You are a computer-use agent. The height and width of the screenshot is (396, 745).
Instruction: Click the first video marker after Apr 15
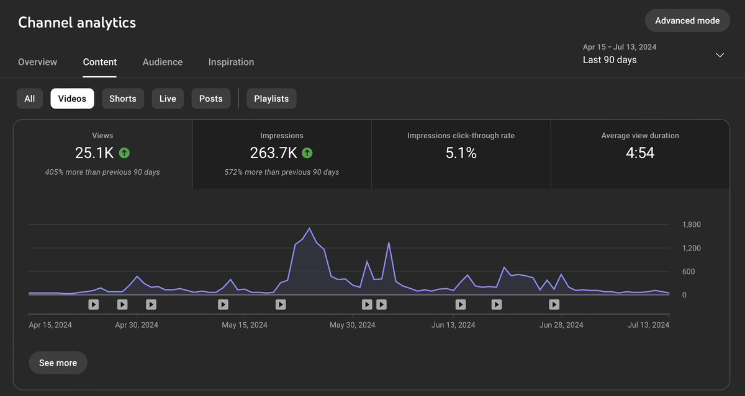point(93,304)
